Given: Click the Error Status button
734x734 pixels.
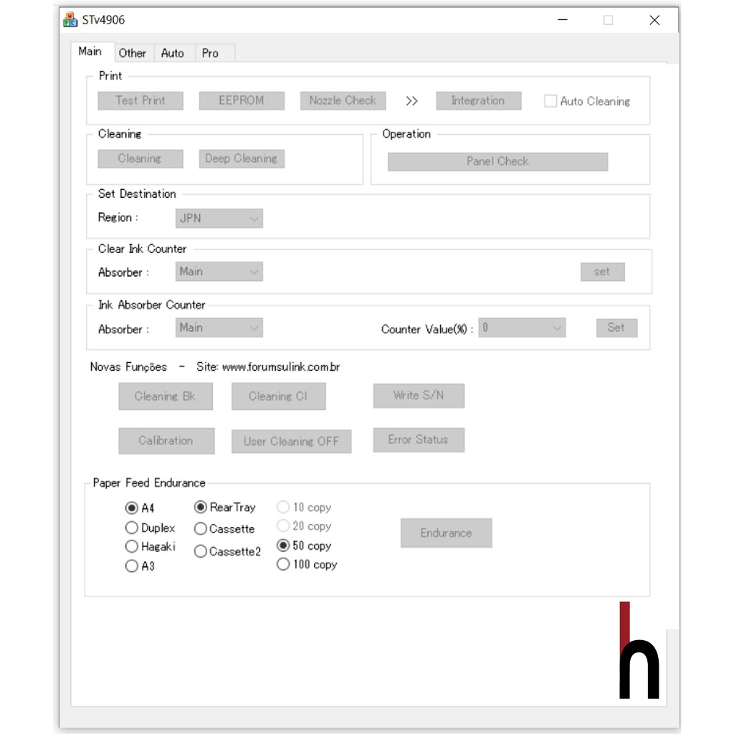Looking at the screenshot, I should [x=418, y=440].
